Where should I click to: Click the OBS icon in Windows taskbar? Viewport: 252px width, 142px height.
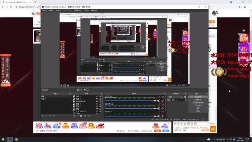coord(10,139)
